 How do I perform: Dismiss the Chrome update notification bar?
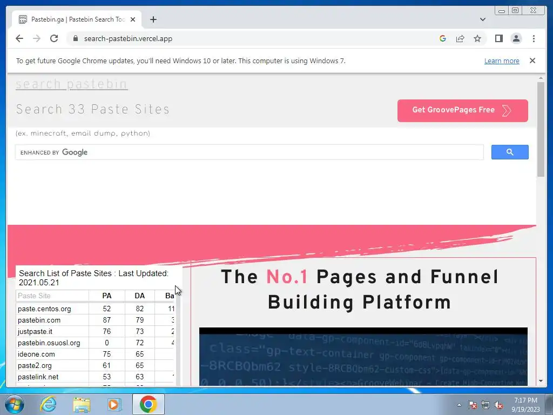click(532, 61)
